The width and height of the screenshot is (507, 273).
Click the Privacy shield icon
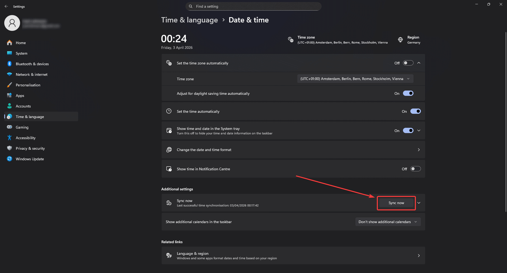coord(10,148)
